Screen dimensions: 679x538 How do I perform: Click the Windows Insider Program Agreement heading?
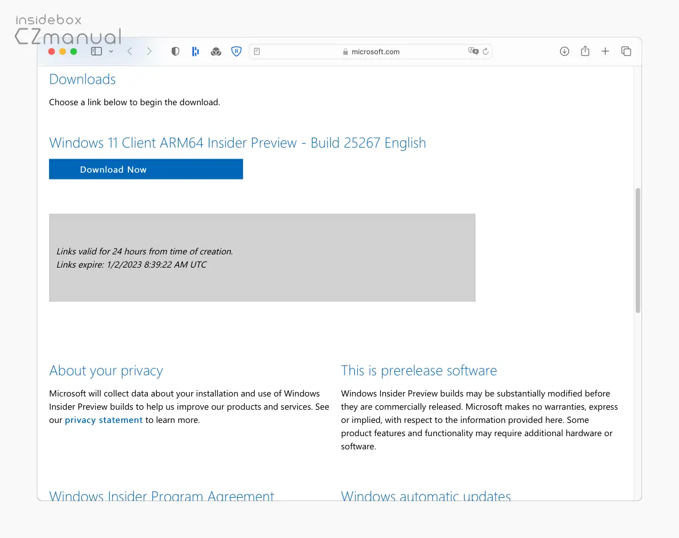coord(161,495)
